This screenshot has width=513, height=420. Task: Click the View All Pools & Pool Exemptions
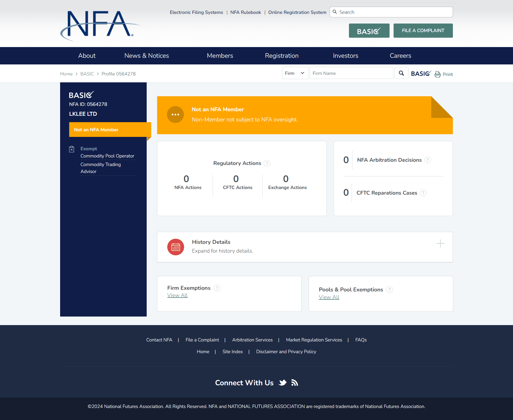(329, 297)
